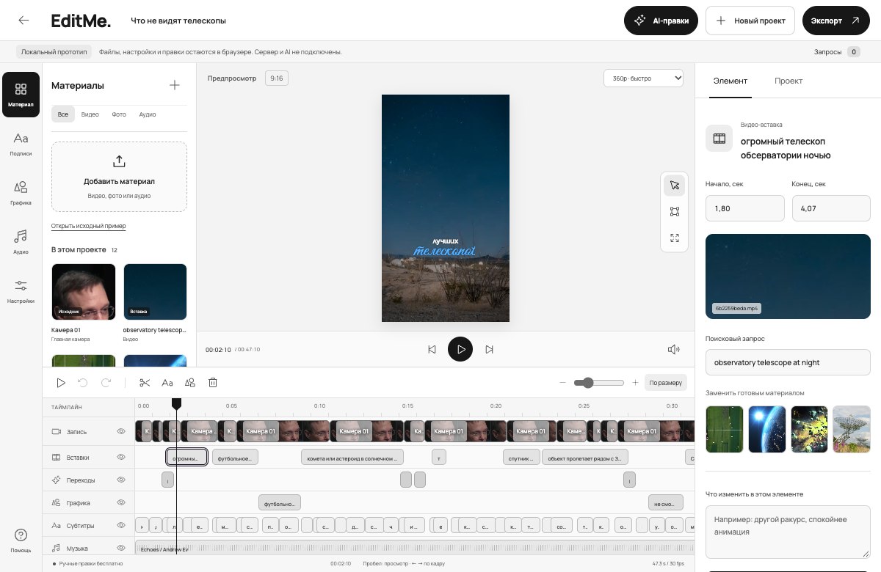
Task: Toggle visibility of the Музыка track
Action: pyautogui.click(x=122, y=549)
